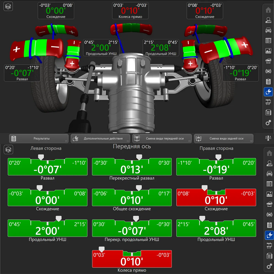Switch view with Смена вида передней оси
Image resolution: width=274 pixels, height=274 pixels.
[x=162, y=139]
